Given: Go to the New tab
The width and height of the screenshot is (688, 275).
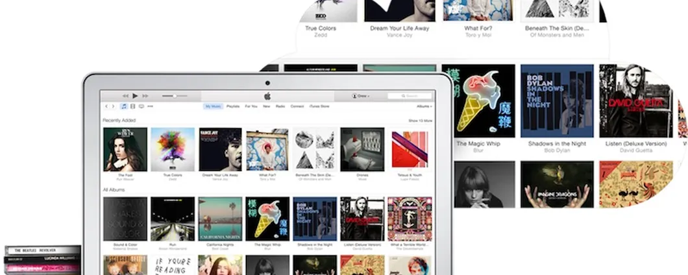Looking at the screenshot, I should 267,106.
